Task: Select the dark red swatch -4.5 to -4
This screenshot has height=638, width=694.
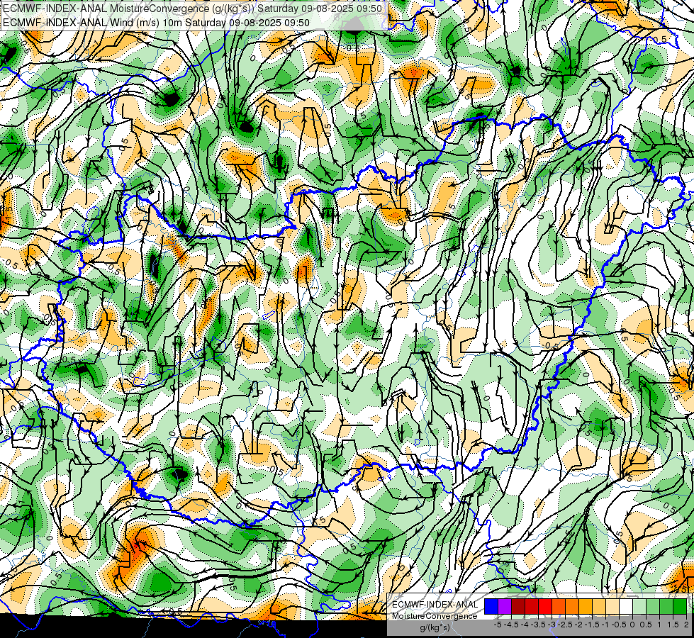Action: 518,606
